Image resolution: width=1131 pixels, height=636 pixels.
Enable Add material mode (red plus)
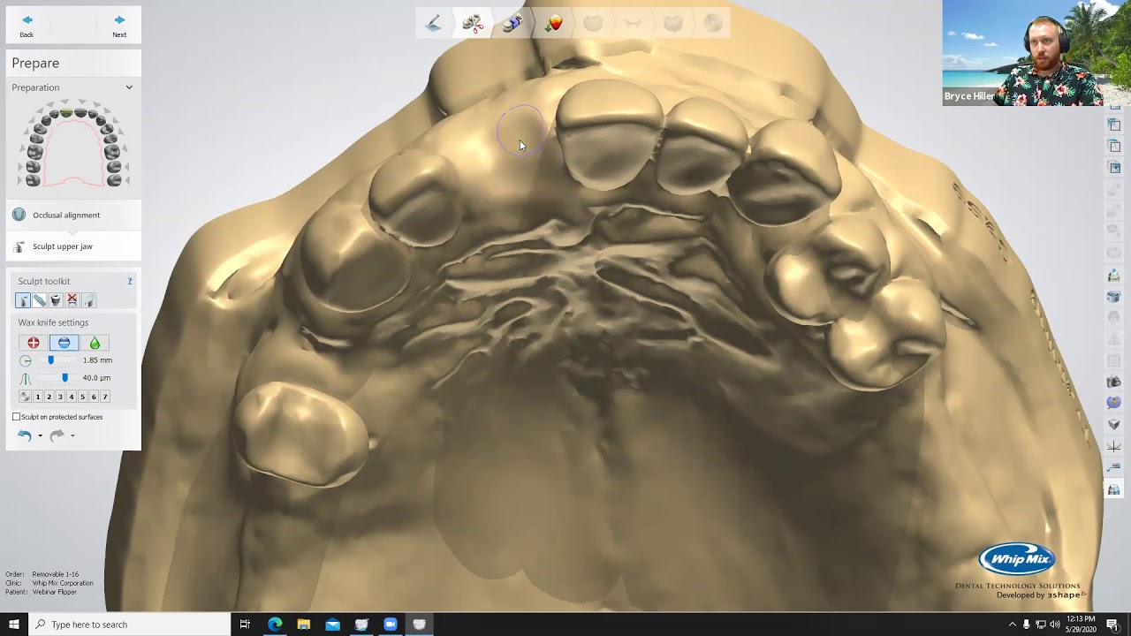[34, 343]
